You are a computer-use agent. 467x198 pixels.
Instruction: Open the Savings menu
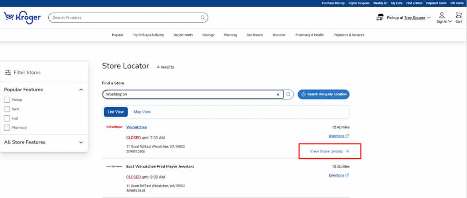208,35
